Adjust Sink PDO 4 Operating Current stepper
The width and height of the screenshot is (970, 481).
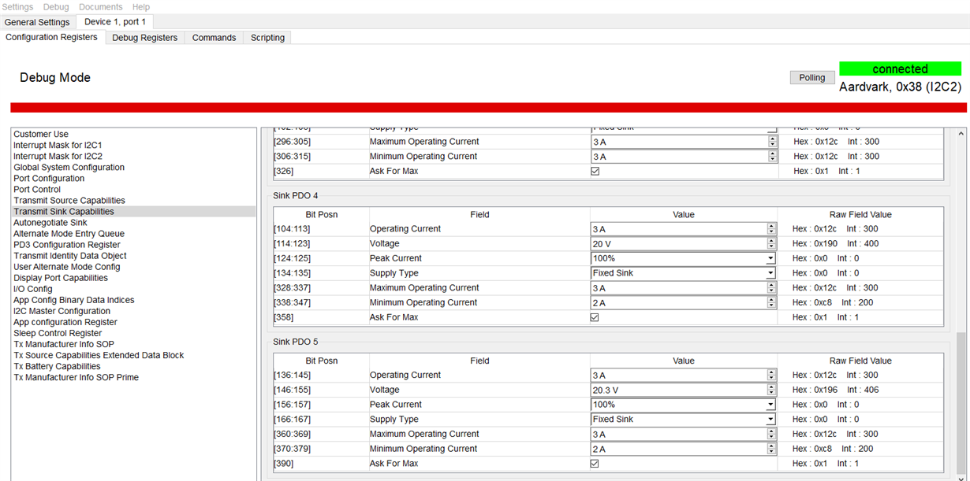772,229
